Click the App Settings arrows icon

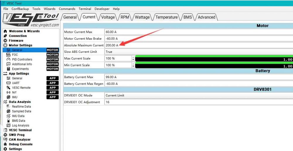5,74
